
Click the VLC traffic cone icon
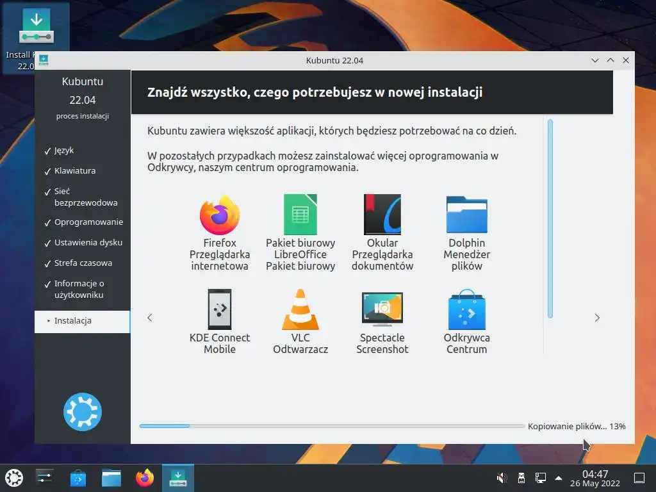pyautogui.click(x=300, y=309)
